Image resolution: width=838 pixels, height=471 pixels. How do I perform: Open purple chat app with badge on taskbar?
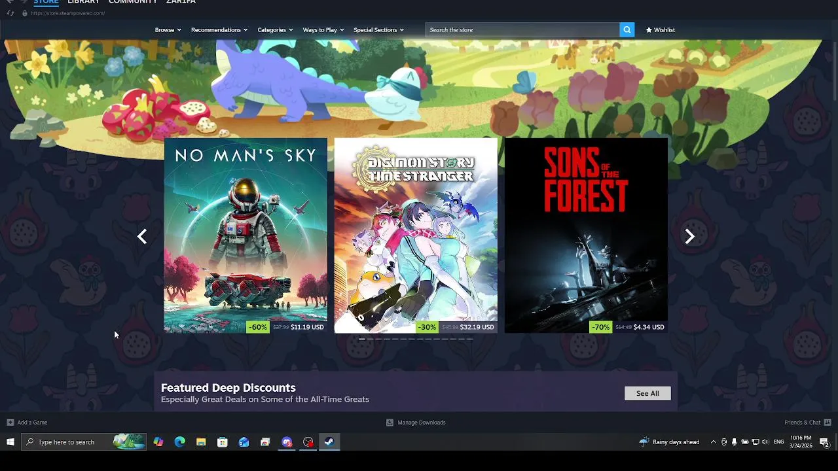pyautogui.click(x=287, y=442)
